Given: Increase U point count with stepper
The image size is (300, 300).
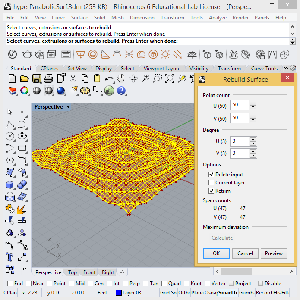Looking at the screenshot, I should click(x=253, y=103).
